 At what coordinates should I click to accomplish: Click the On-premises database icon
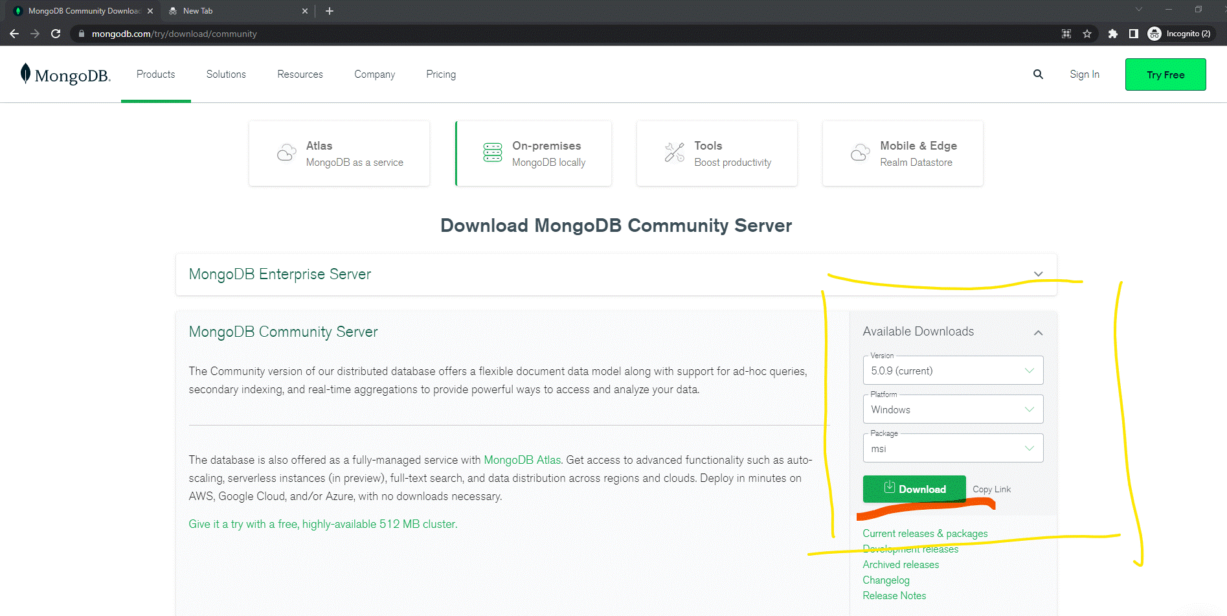click(x=493, y=153)
